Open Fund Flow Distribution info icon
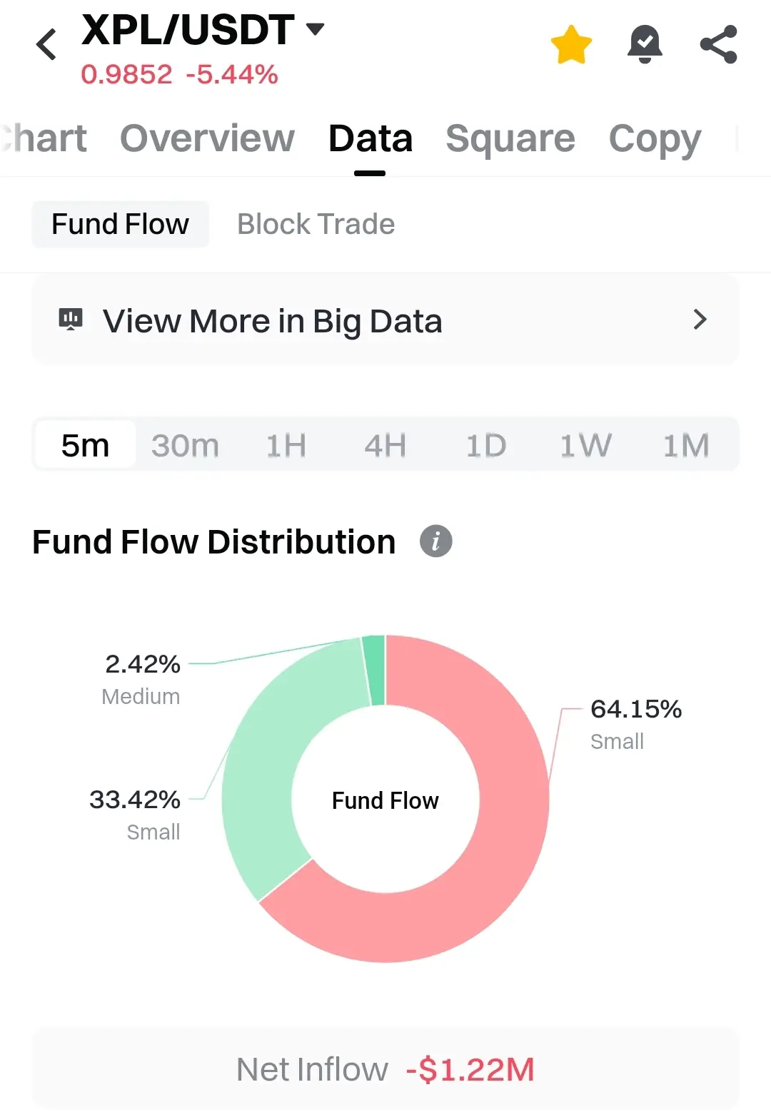The height and width of the screenshot is (1117, 771). [x=435, y=541]
